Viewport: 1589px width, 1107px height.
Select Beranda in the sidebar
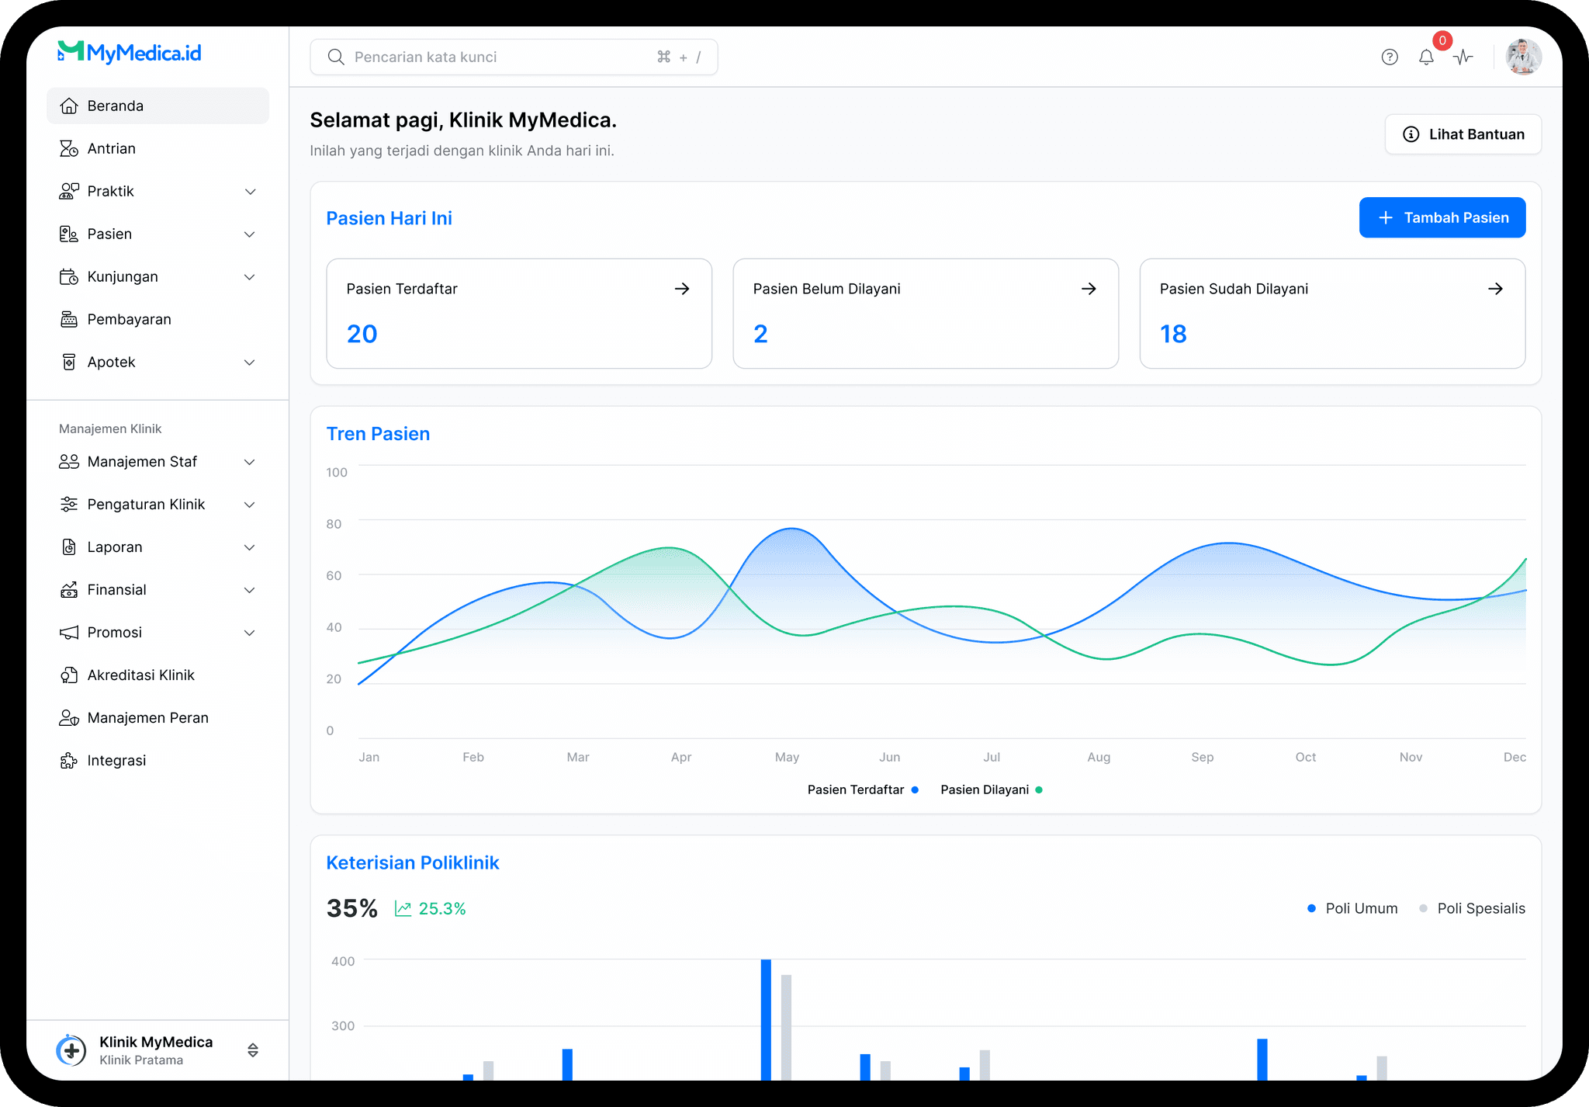tap(158, 106)
